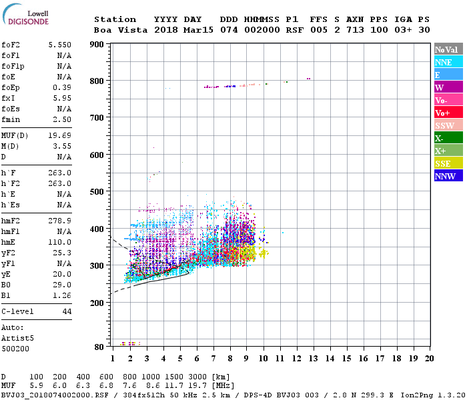Click the year 2018 in header
The height and width of the screenshot is (400, 467).
(x=166, y=30)
